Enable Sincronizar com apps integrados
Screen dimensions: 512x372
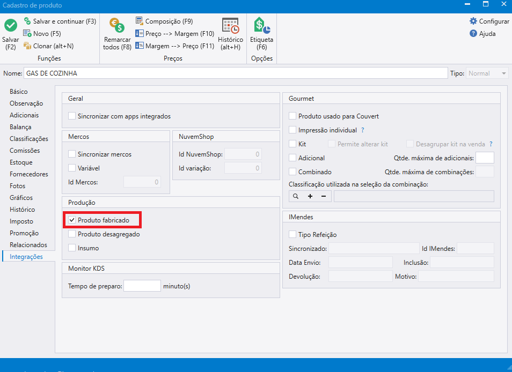click(x=72, y=116)
